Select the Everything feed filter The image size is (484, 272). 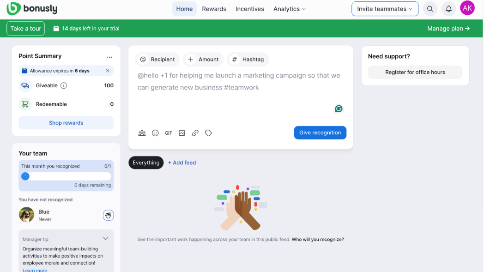(x=146, y=163)
